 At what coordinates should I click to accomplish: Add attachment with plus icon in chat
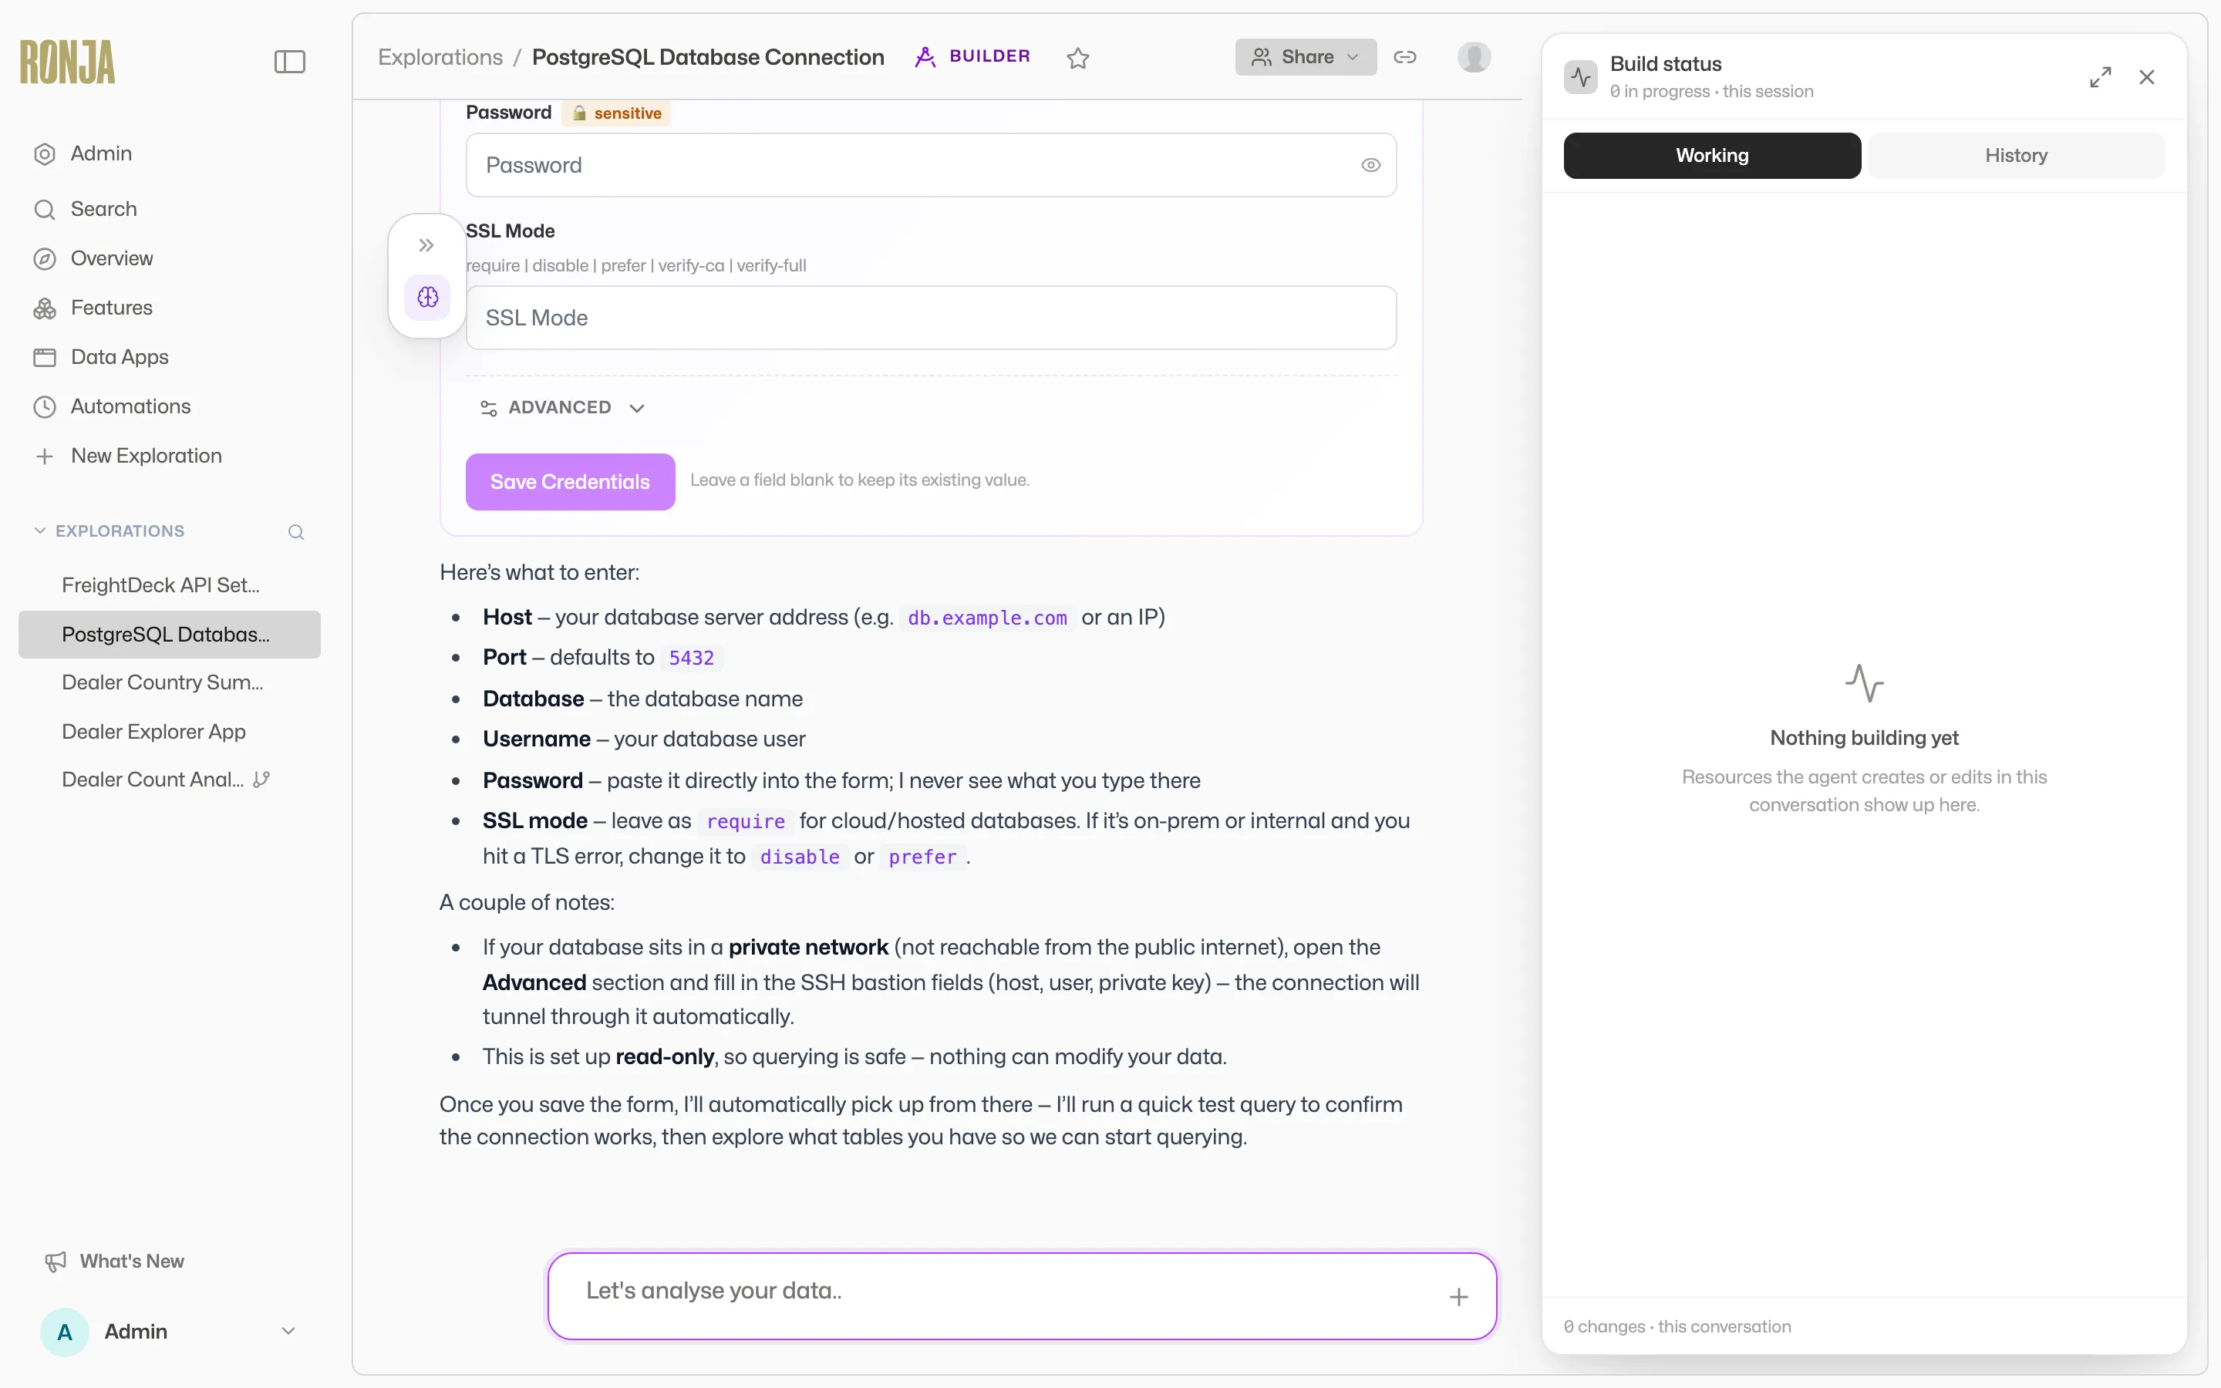pyautogui.click(x=1458, y=1296)
